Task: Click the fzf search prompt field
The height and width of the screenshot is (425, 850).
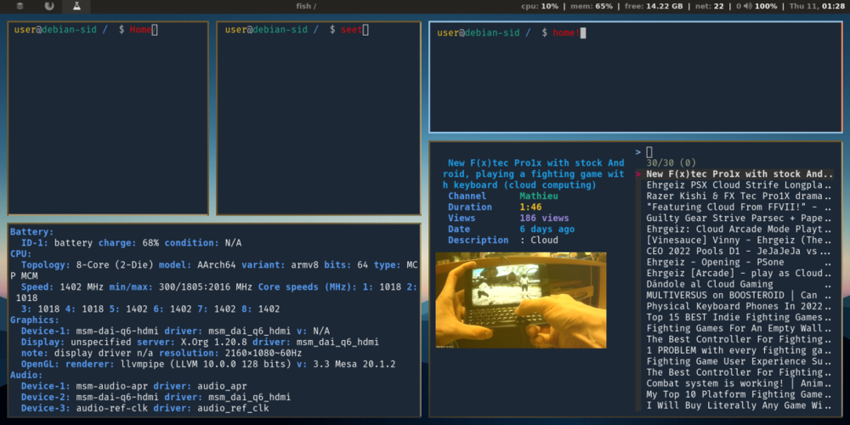Action: click(x=734, y=152)
